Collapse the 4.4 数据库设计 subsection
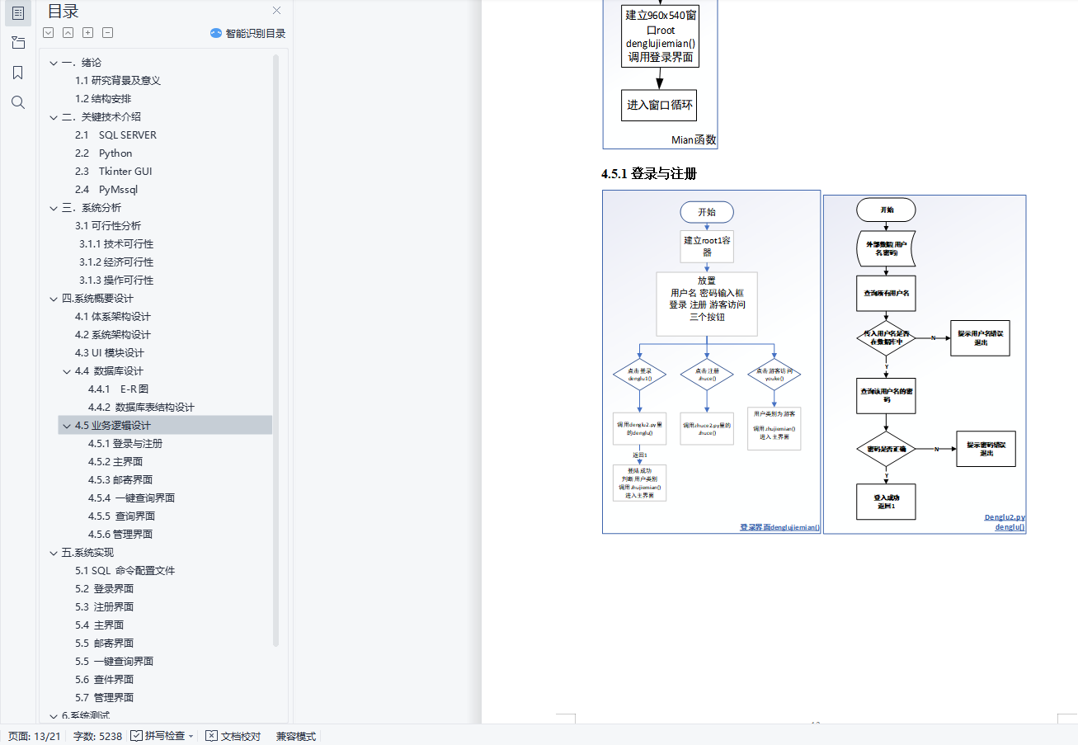The width and height of the screenshot is (1078, 745). (67, 371)
